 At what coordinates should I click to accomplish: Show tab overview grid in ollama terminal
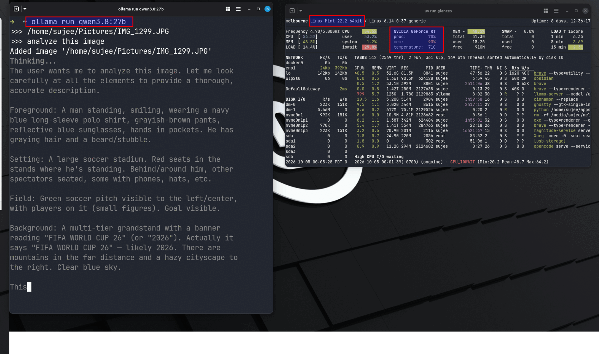[x=228, y=9]
